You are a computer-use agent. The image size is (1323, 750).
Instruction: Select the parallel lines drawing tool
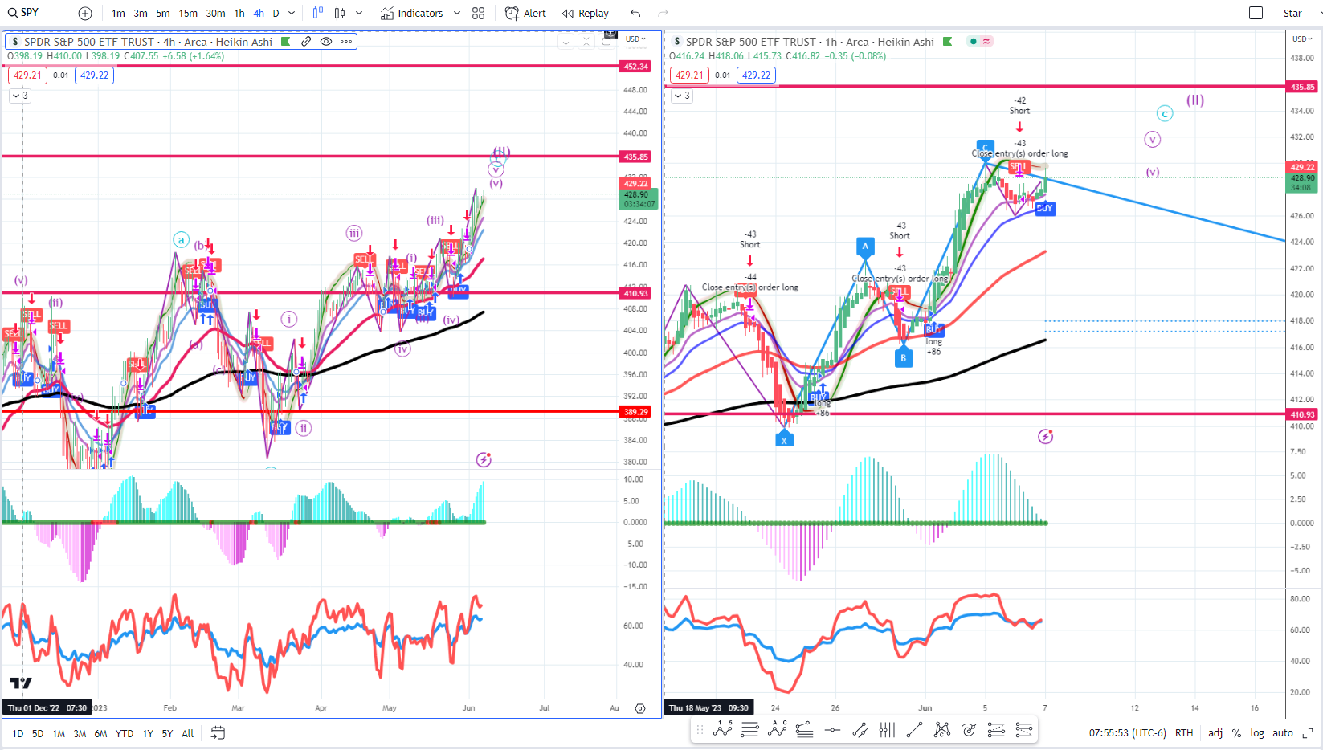click(x=749, y=729)
